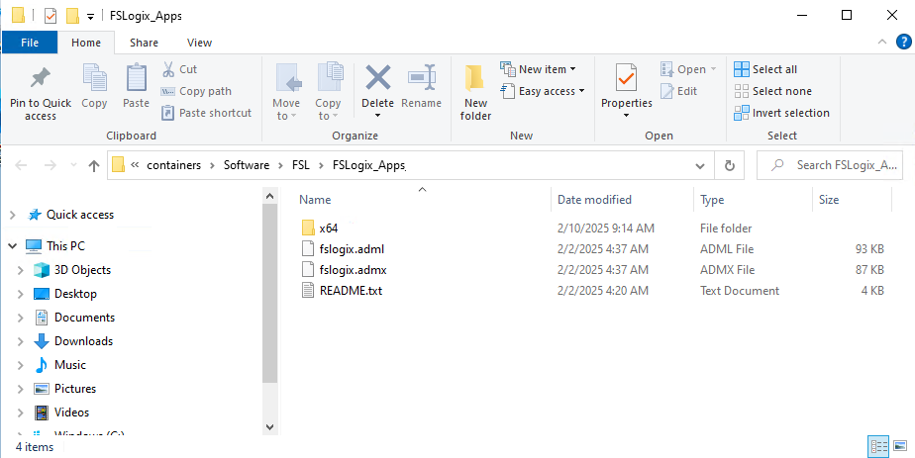Click the Properties checkmark icon
Image resolution: width=915 pixels, height=458 pixels.
pos(626,77)
